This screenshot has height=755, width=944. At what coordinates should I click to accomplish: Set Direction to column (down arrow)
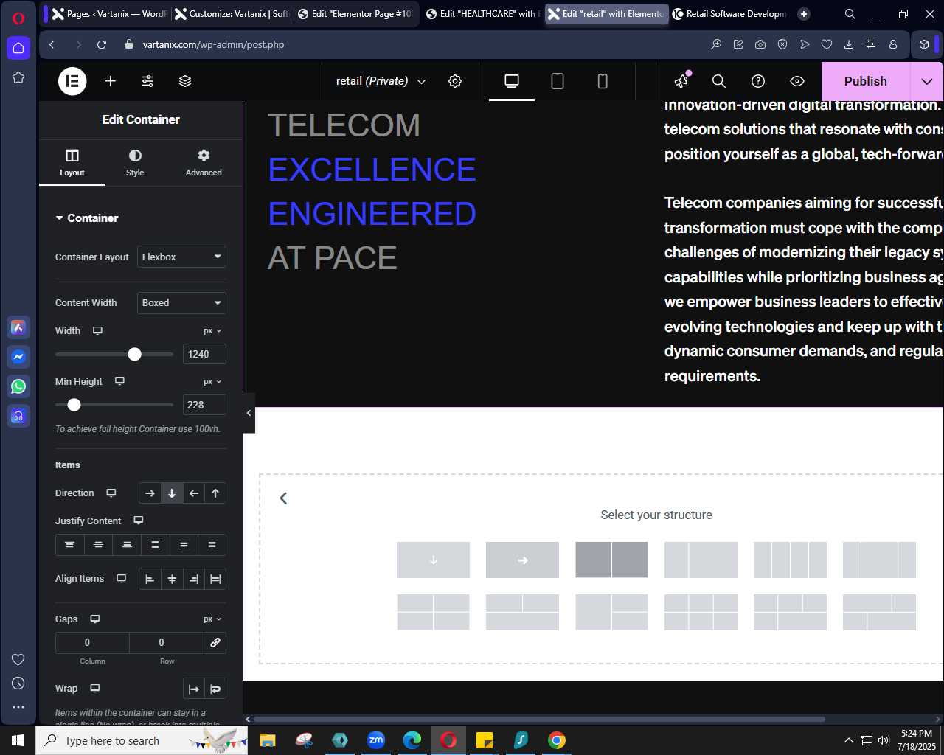coord(172,493)
